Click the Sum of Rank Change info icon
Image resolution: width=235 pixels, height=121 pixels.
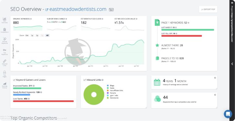[66, 19]
